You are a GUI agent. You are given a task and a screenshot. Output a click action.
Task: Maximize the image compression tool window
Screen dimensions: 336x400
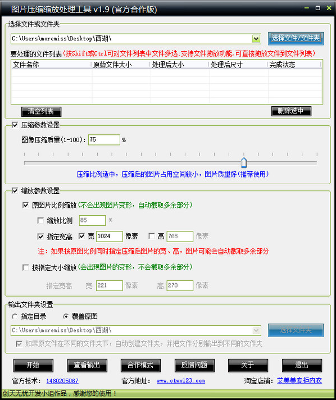click(x=318, y=8)
